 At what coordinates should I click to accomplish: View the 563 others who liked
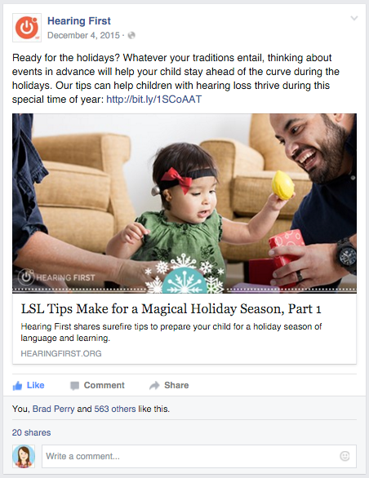(115, 409)
